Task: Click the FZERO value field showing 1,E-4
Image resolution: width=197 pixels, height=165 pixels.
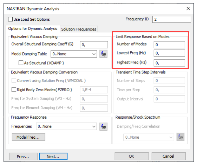Action: (94, 90)
